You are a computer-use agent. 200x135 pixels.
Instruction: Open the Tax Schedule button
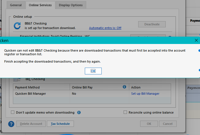coord(60,124)
